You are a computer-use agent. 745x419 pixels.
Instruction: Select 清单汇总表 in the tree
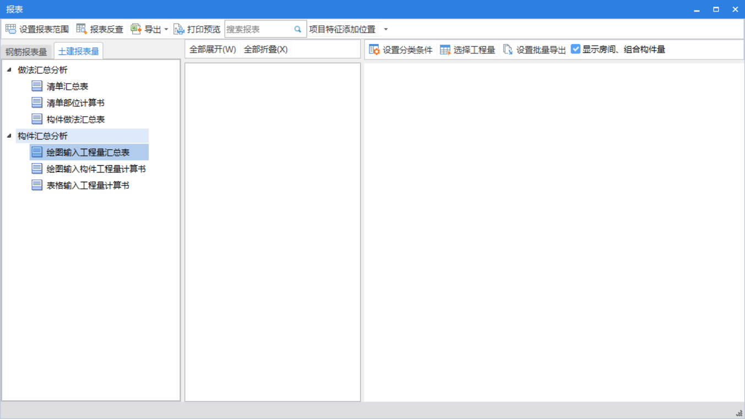[x=67, y=86]
